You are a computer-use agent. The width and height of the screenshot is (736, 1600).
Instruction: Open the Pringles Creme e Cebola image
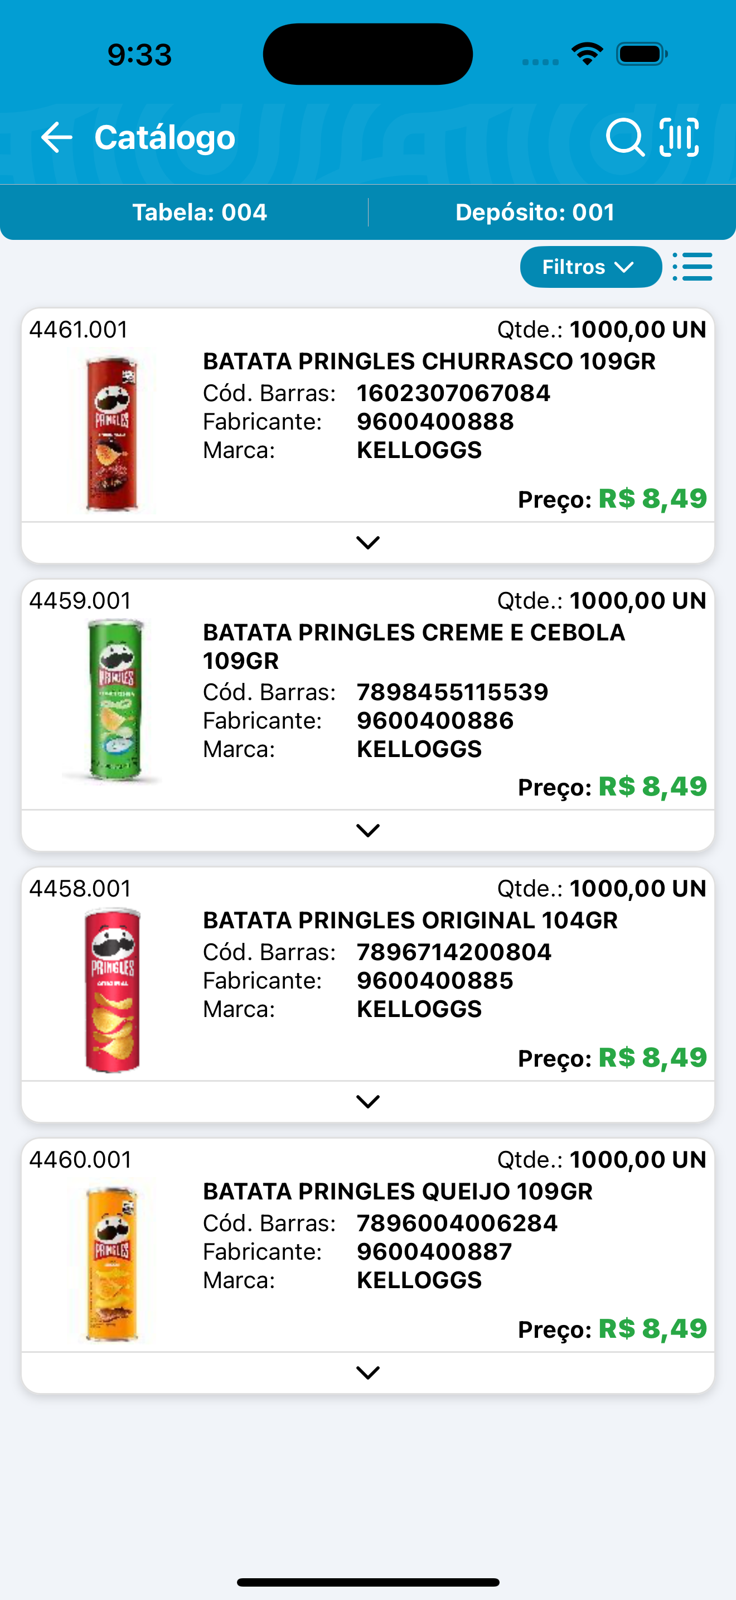[112, 700]
